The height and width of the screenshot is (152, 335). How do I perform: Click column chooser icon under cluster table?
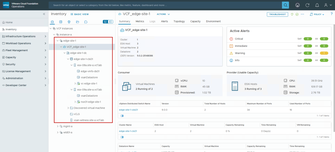tap(122, 137)
